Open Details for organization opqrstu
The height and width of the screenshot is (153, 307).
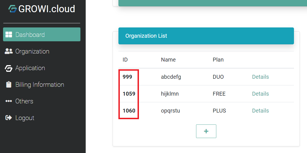[x=260, y=111]
